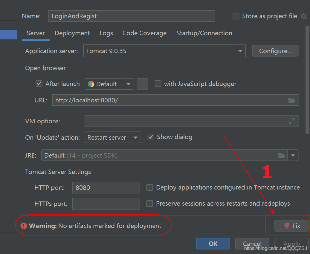310x254 pixels.
Task: Click the Name field containing LoginAndRegist
Action: pyautogui.click(x=132, y=16)
